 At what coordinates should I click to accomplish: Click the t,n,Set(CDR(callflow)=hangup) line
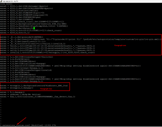(23, 63)
